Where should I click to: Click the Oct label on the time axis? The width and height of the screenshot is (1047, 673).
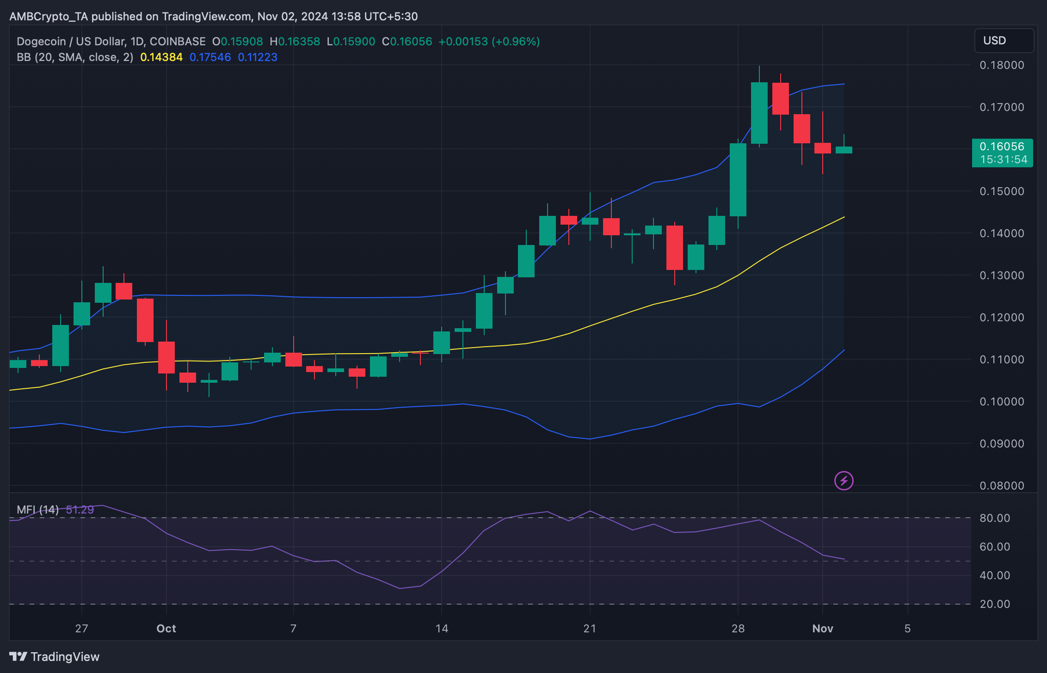[166, 629]
